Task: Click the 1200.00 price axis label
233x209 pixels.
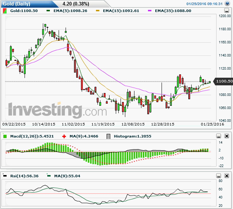Action: pyautogui.click(x=225, y=16)
